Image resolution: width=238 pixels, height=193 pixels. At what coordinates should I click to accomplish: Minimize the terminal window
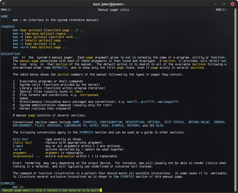(215, 4)
